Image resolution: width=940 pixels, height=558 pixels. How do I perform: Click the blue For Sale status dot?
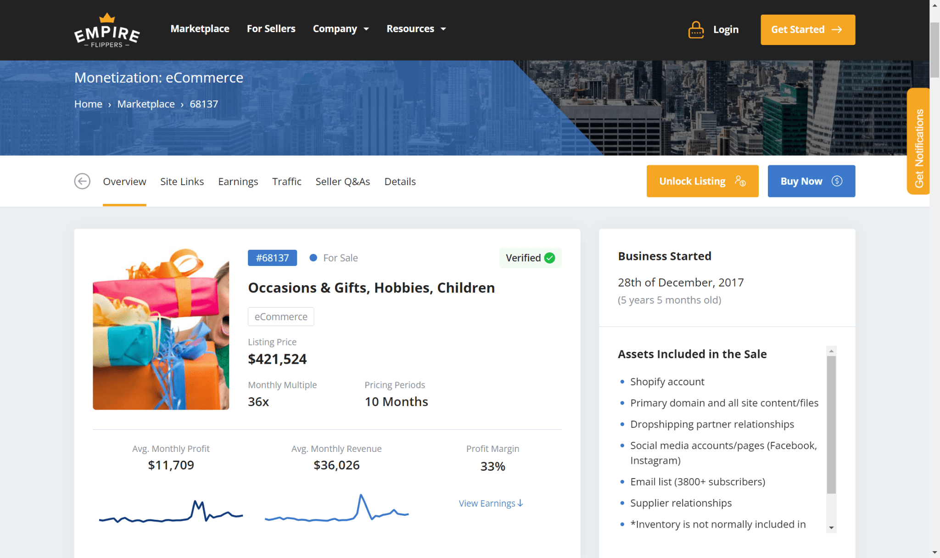[313, 258]
